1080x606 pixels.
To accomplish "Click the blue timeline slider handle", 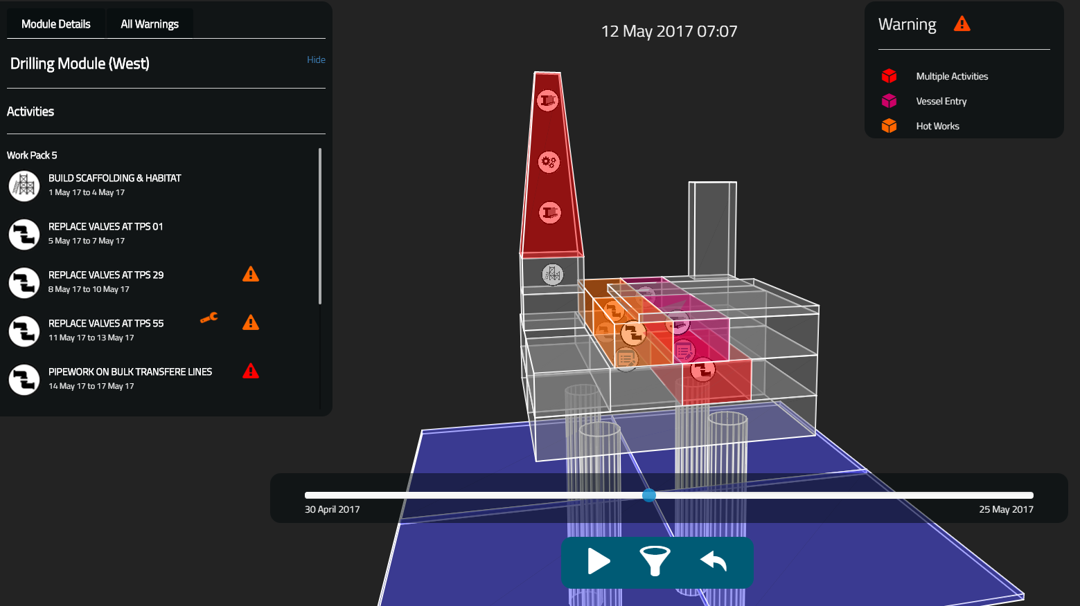I will (649, 495).
